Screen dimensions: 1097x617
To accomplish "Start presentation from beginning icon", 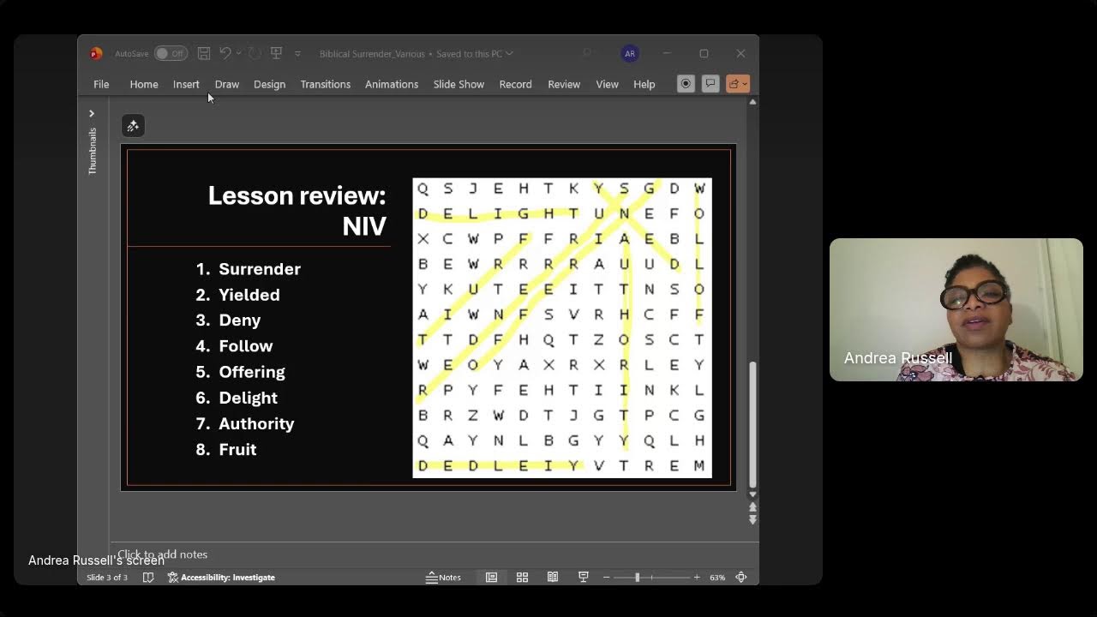I will click(x=276, y=53).
